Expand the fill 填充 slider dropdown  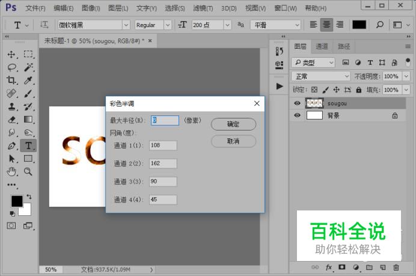pyautogui.click(x=406, y=90)
